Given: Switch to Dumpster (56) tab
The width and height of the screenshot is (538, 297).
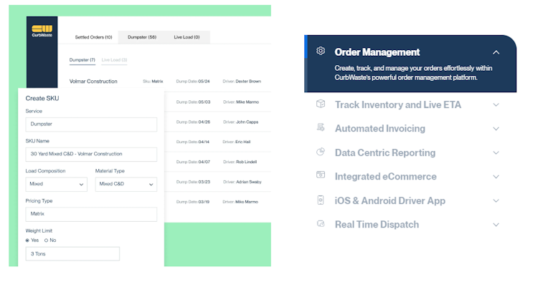Looking at the screenshot, I should click(142, 37).
